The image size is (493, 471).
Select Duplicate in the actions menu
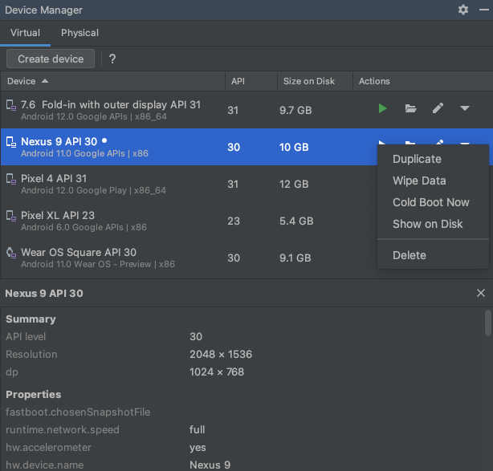click(417, 159)
